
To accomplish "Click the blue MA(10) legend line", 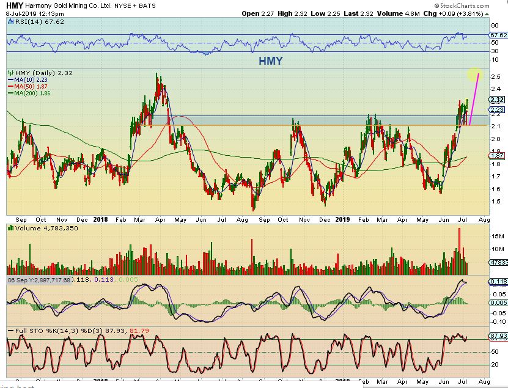I will (10, 79).
